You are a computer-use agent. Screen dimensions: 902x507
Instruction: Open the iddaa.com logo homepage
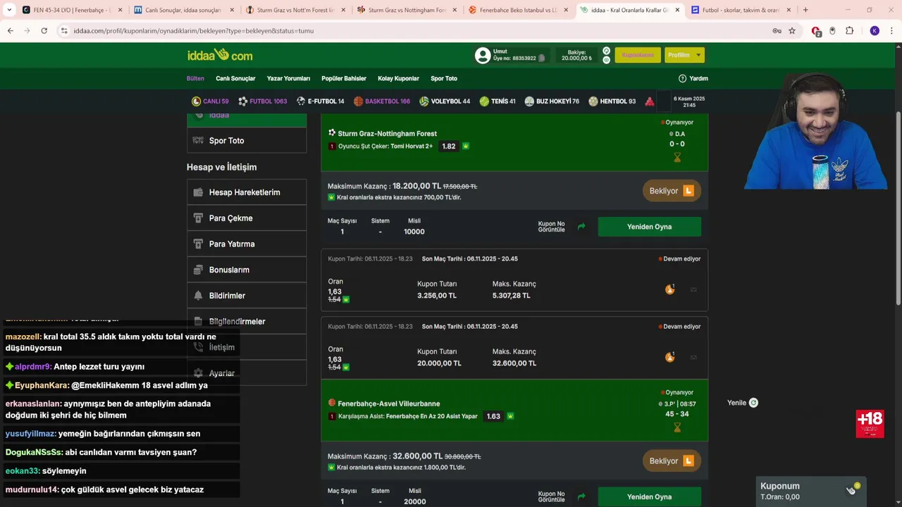(x=220, y=55)
